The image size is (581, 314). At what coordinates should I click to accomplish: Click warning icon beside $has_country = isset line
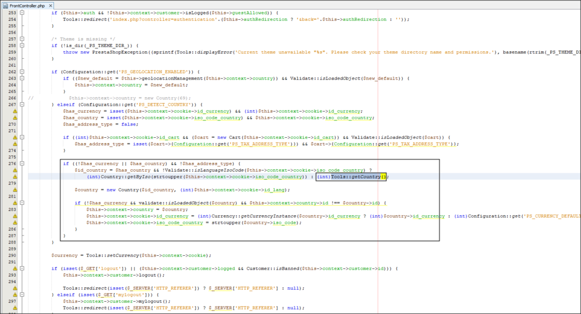[15, 118]
